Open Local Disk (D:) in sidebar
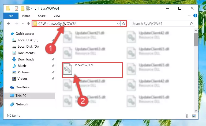206x126 pixels. coord(28,47)
